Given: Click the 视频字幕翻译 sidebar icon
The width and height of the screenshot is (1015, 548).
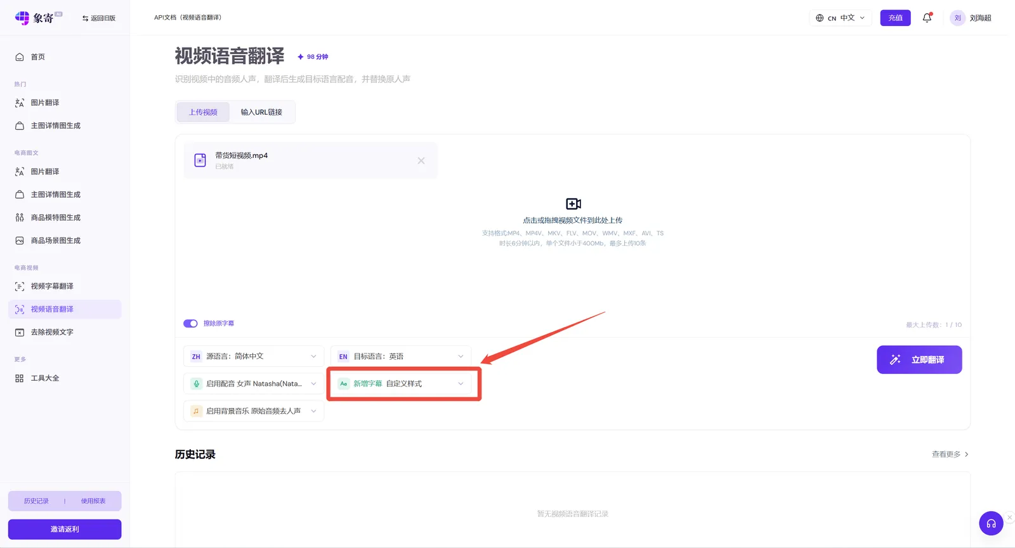Looking at the screenshot, I should (20, 286).
